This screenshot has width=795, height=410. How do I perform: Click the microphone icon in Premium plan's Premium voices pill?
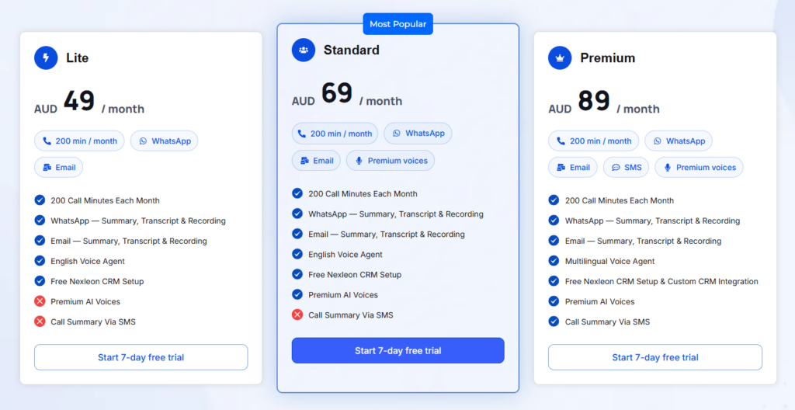point(667,168)
